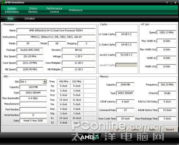
Task: Click the Width Out 16 bits value
Action: point(167,66)
